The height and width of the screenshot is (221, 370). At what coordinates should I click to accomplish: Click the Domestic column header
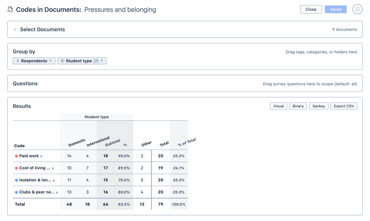[77, 143]
